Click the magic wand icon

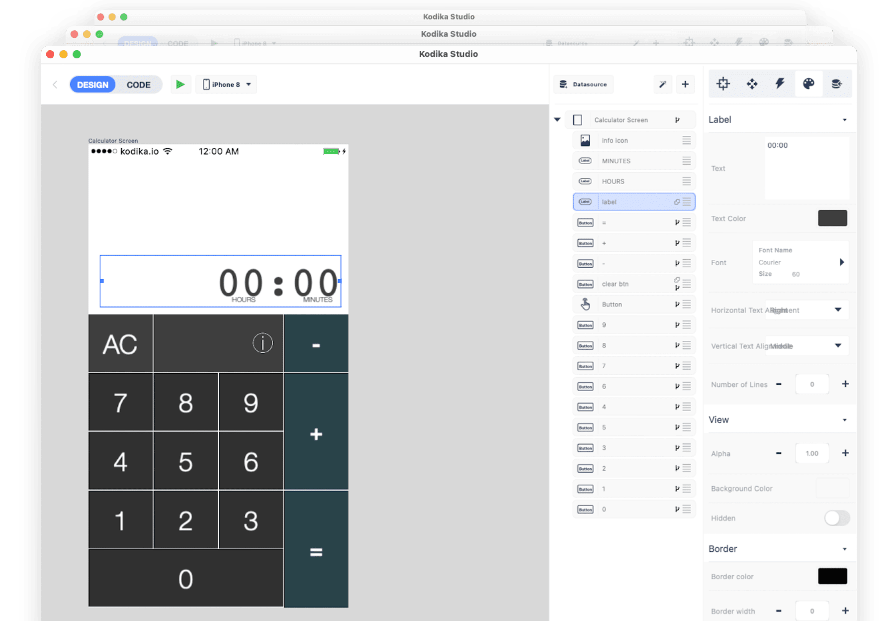pyautogui.click(x=663, y=85)
